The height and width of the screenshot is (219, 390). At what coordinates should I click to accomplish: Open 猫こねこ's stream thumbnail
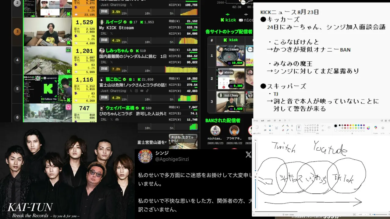click(48, 89)
